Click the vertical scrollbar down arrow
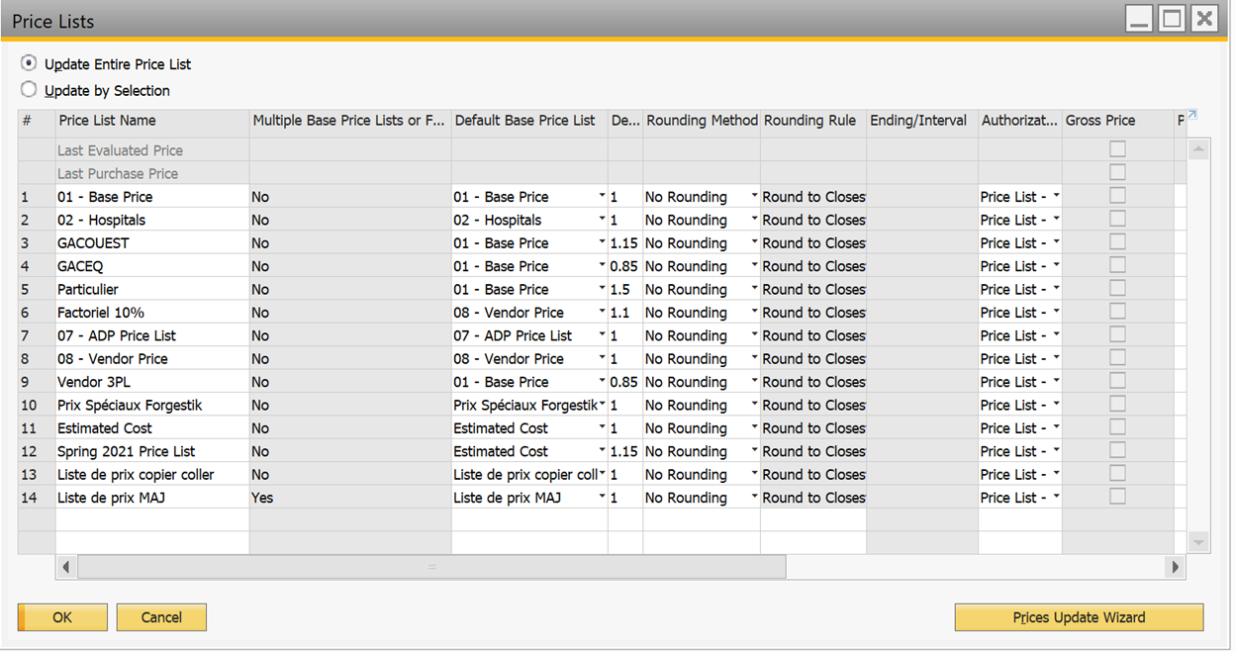The width and height of the screenshot is (1235, 652). (1198, 542)
